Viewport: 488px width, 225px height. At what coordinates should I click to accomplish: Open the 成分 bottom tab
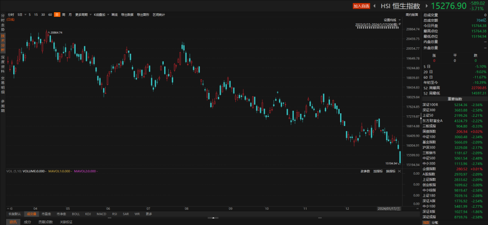click(x=27, y=222)
